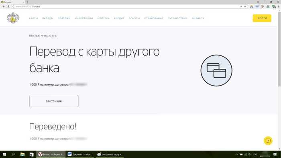
Task: Open the ИНВЕСТИЦИИ section
Action: point(84,18)
